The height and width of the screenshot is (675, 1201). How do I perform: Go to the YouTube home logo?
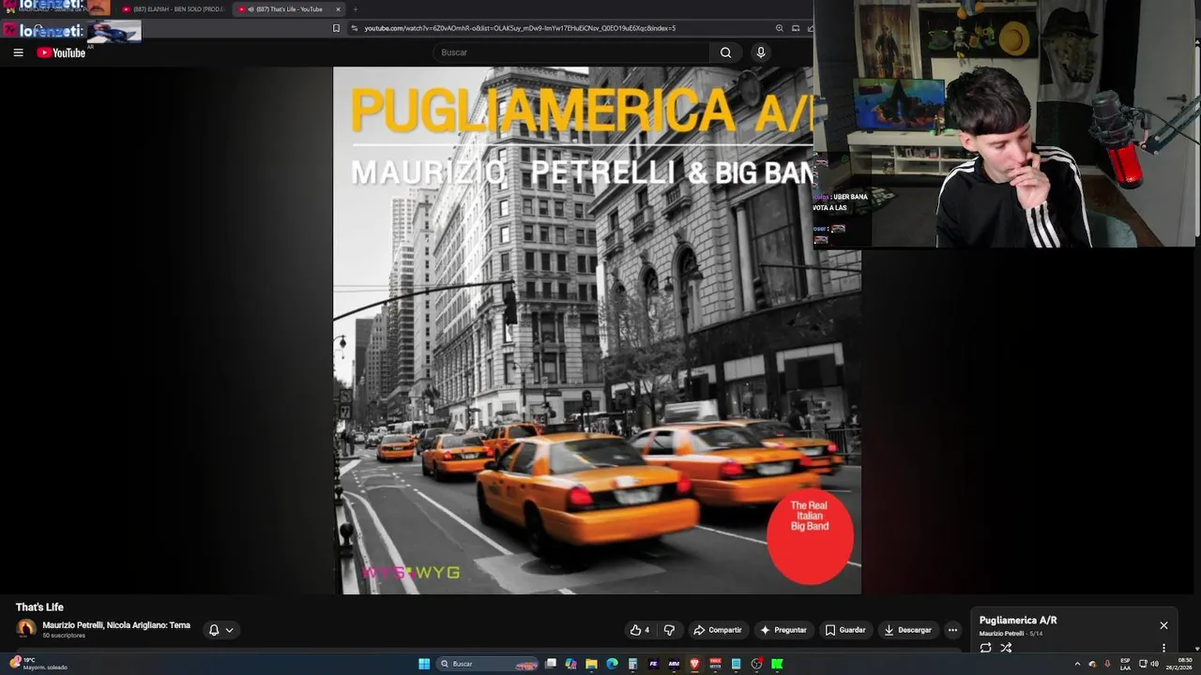pyautogui.click(x=61, y=52)
